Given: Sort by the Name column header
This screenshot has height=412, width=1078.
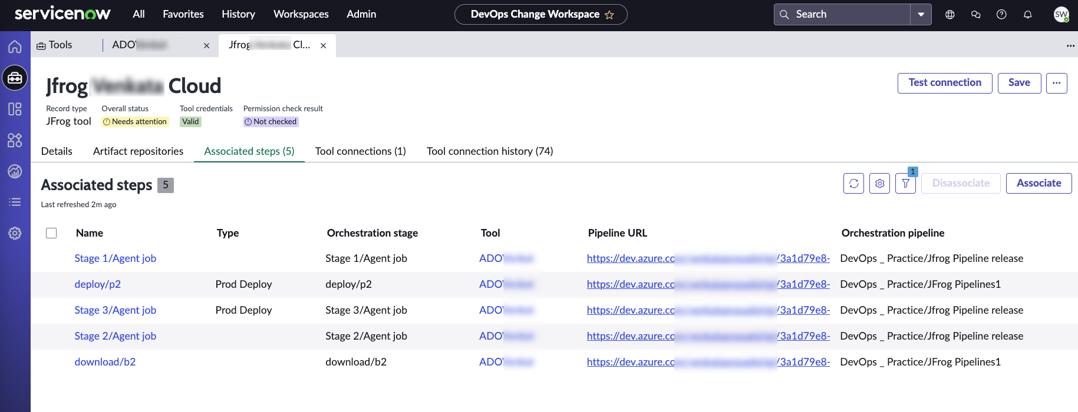Looking at the screenshot, I should (90, 233).
